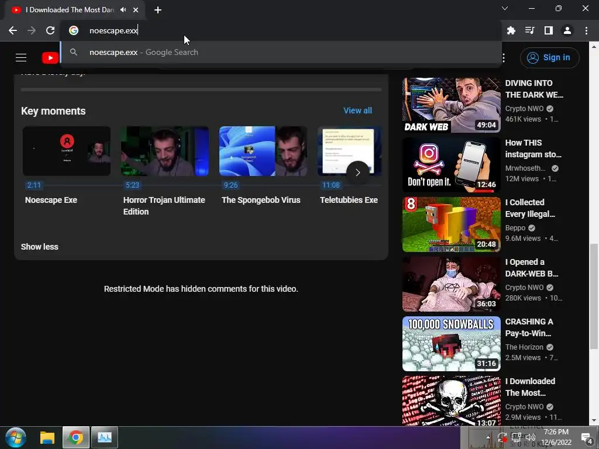Open the taskbar clock showing 7:26 PM
The width and height of the screenshot is (599, 449).
556,437
